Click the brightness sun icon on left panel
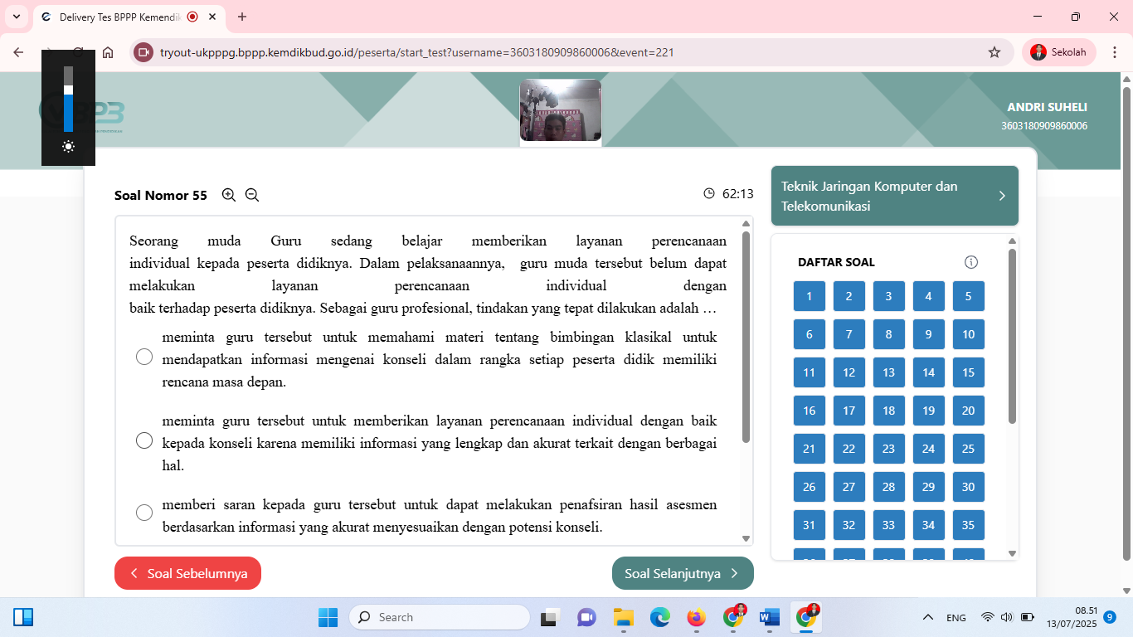 point(68,146)
